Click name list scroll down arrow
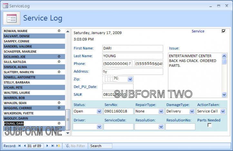 tap(68, 133)
